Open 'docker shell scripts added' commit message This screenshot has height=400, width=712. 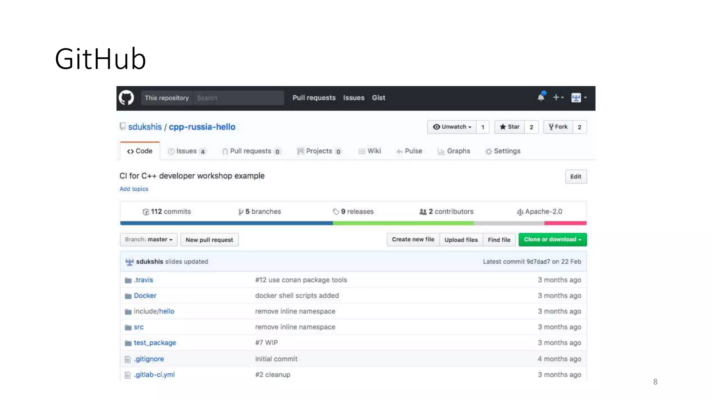point(297,295)
